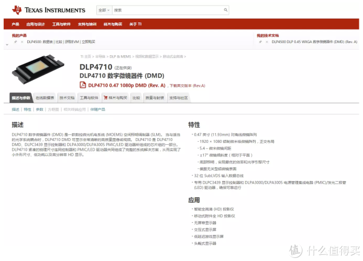Jump to the 特性 anchor link
363x261 pixels.
point(28,110)
